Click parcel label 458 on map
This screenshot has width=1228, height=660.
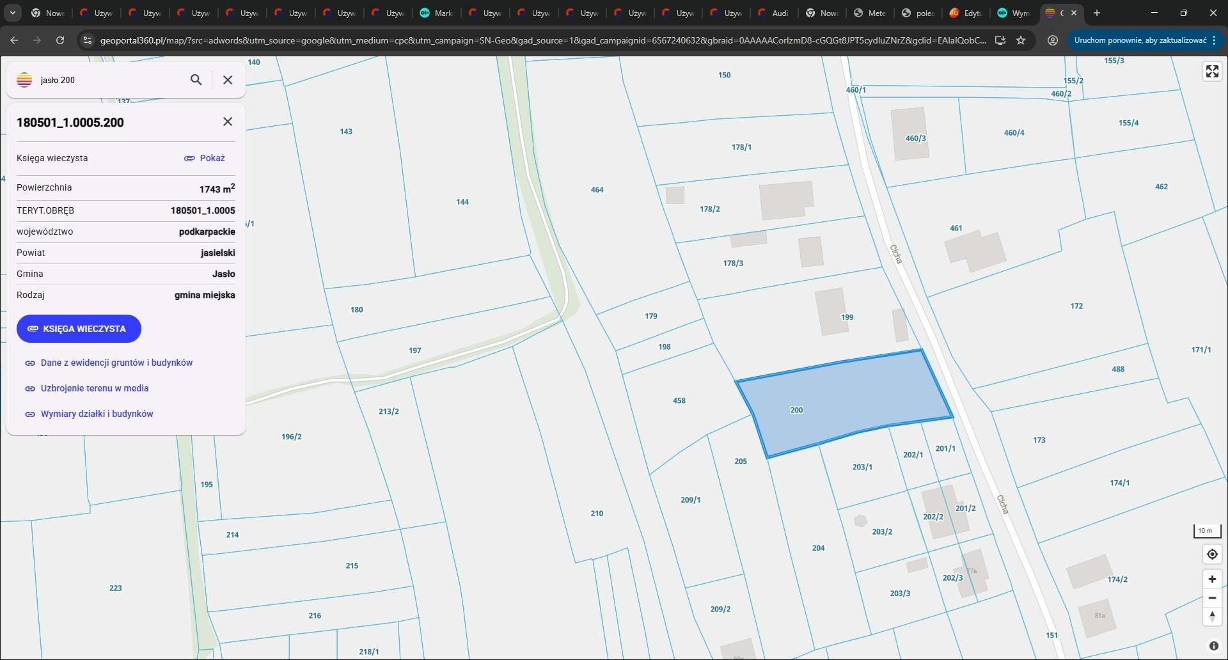679,401
